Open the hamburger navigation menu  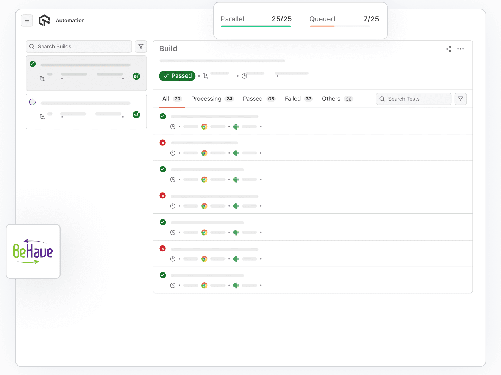click(x=27, y=20)
